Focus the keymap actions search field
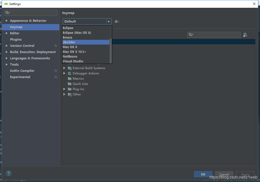The height and width of the screenshot is (182, 260). pyautogui.click(x=214, y=35)
